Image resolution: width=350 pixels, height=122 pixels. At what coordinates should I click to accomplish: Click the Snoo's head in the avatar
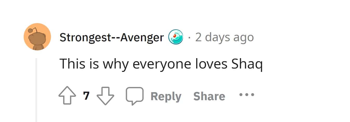coord(36,38)
